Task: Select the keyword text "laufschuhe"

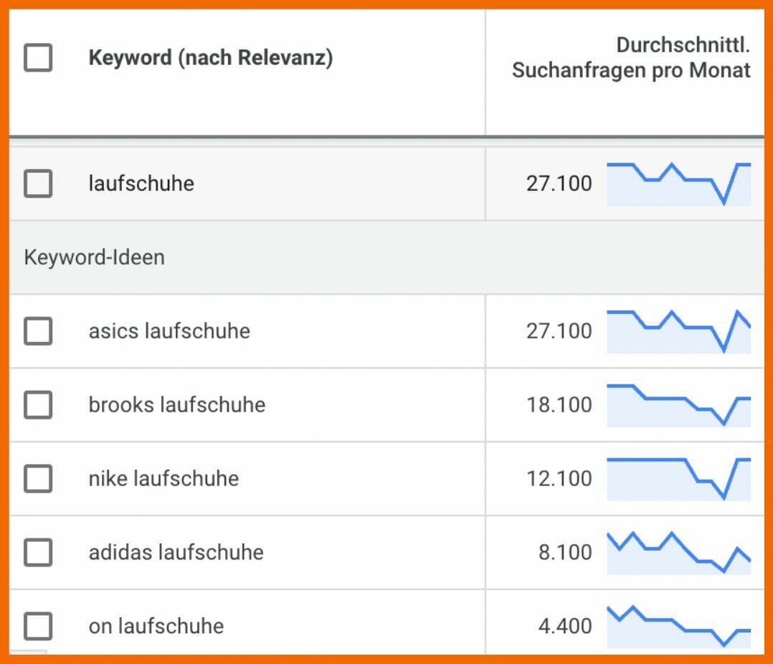Action: (141, 184)
